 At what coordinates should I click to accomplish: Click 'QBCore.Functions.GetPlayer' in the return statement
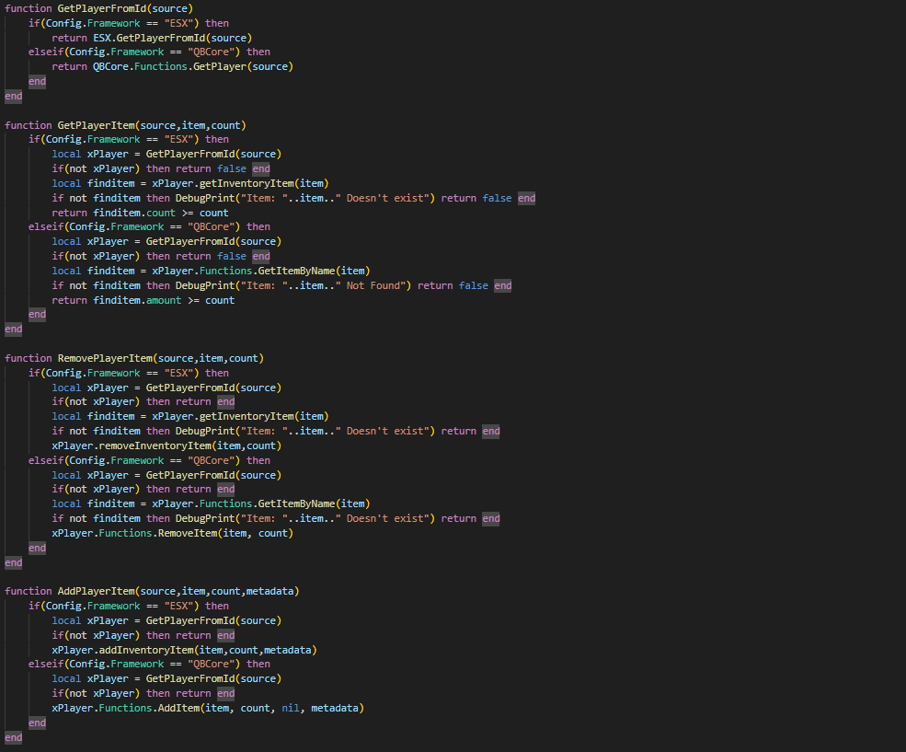(170, 66)
